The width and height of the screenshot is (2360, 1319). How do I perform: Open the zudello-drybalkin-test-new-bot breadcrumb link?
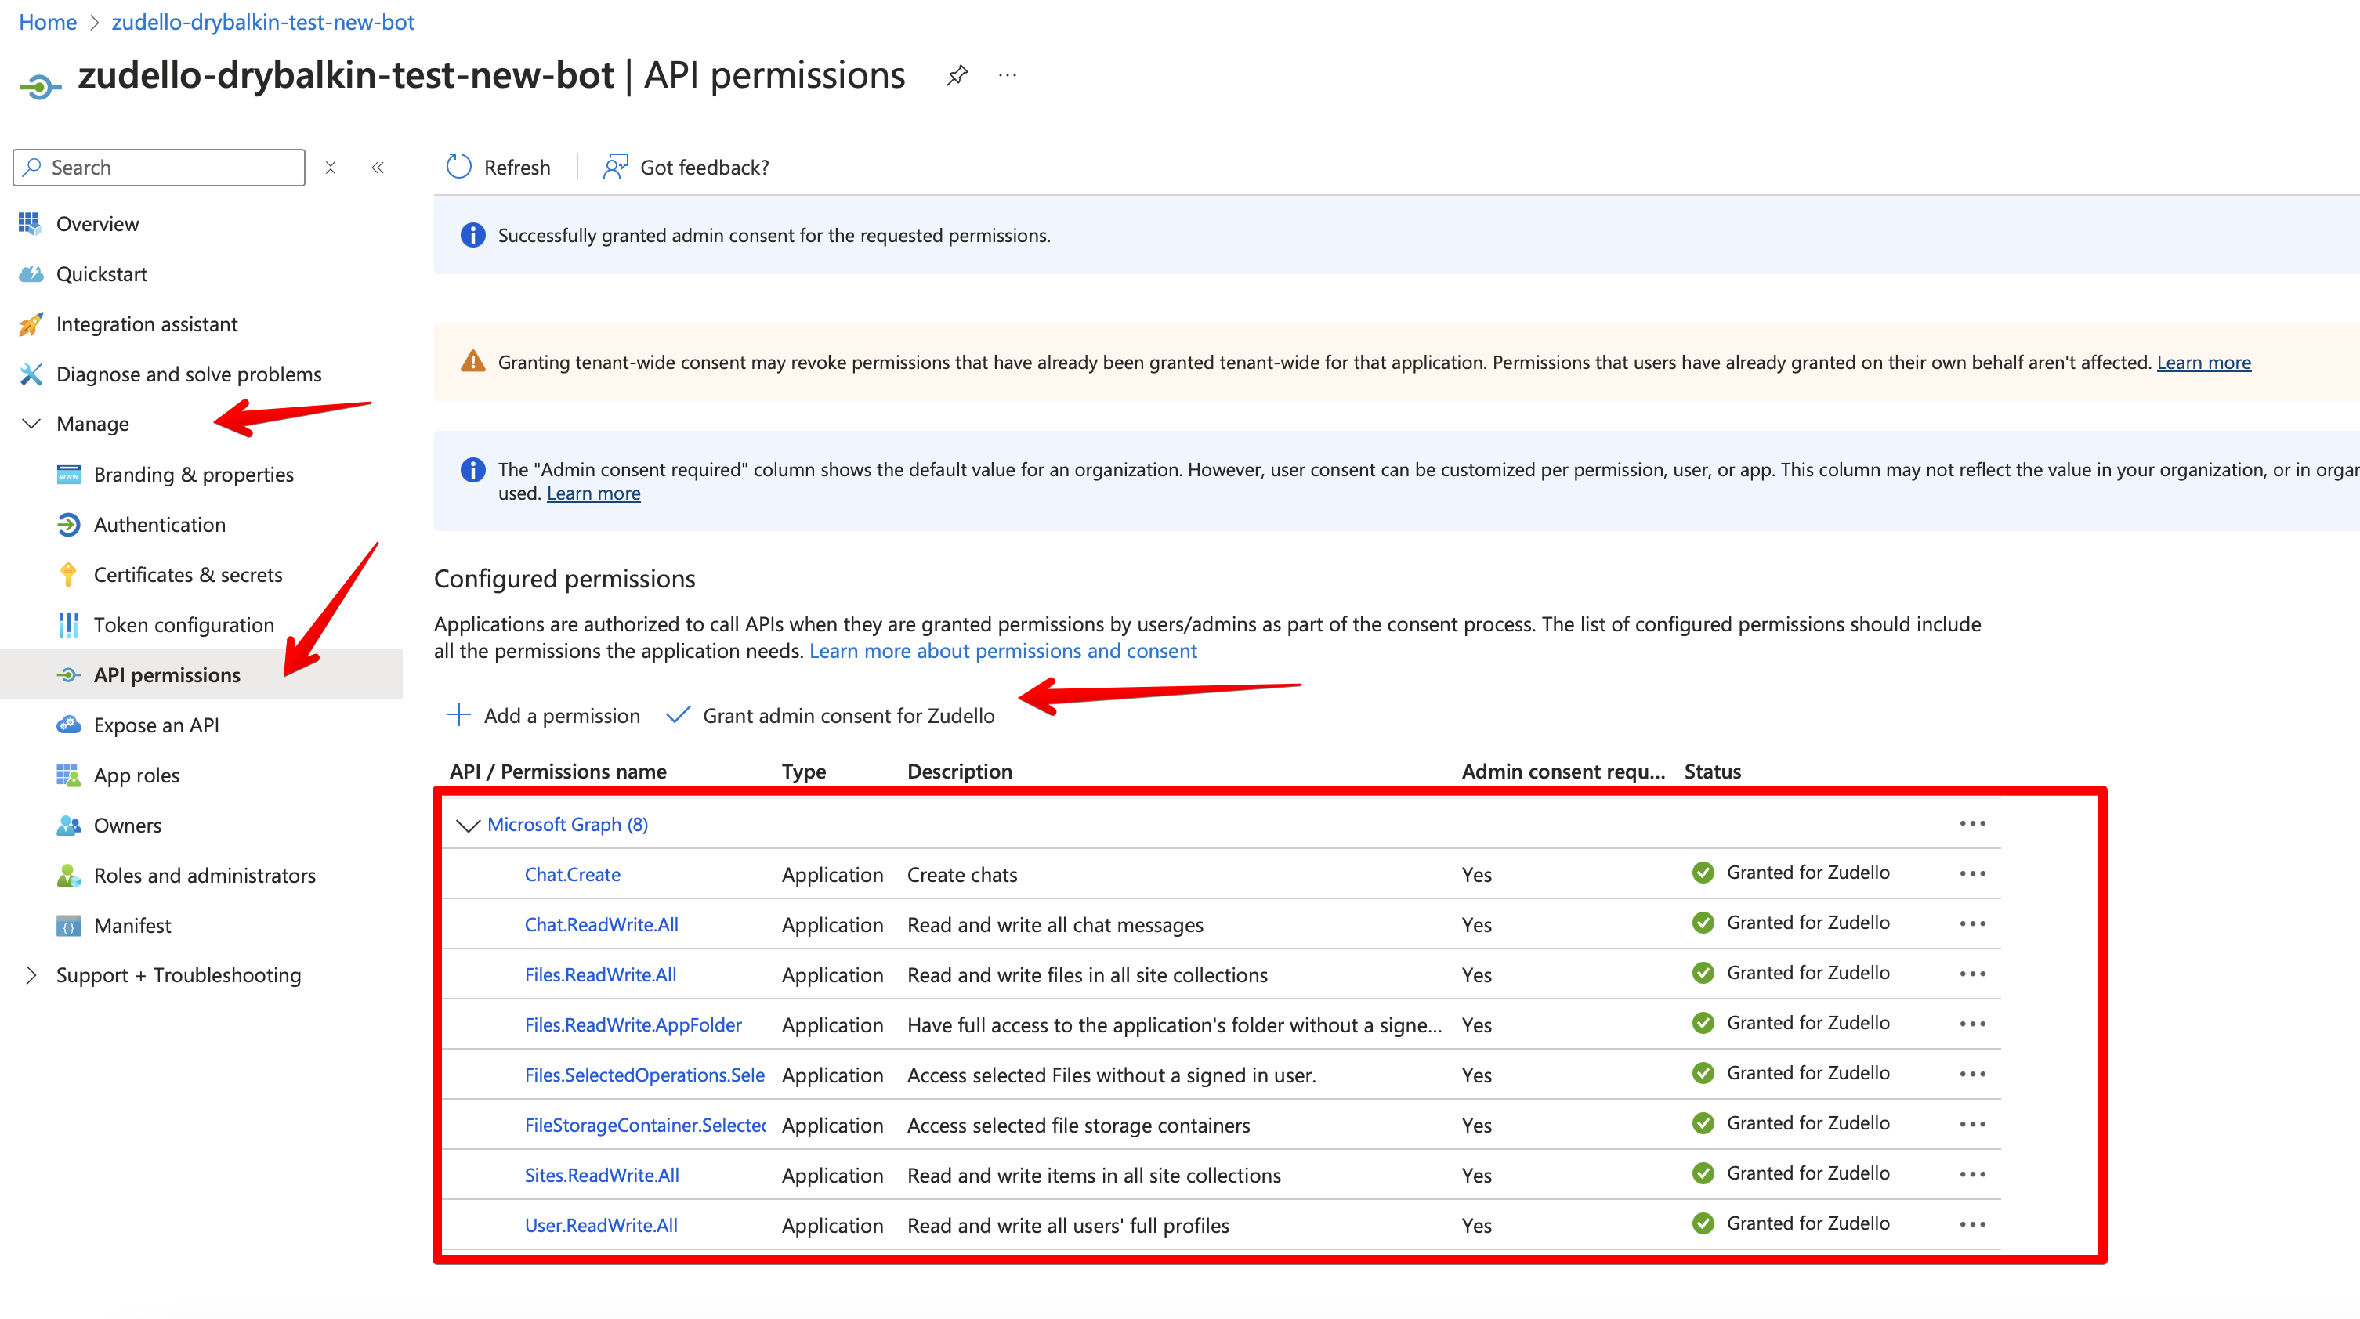pyautogui.click(x=263, y=22)
